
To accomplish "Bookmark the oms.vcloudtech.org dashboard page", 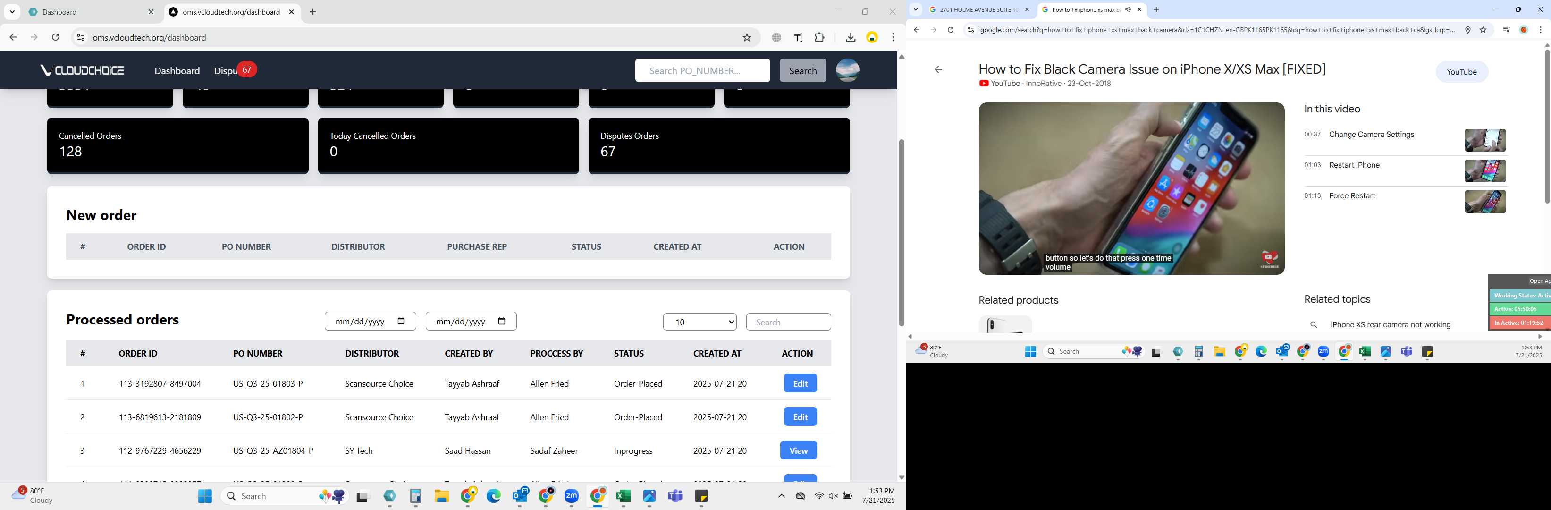I will tap(747, 37).
